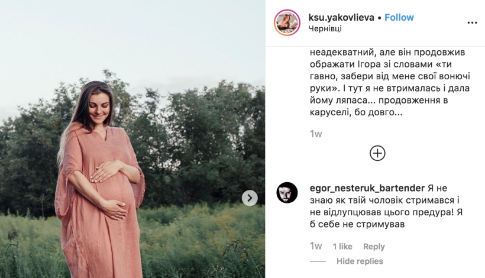Advance carousel with the next arrow
The height and width of the screenshot is (278, 485).
pos(250,198)
